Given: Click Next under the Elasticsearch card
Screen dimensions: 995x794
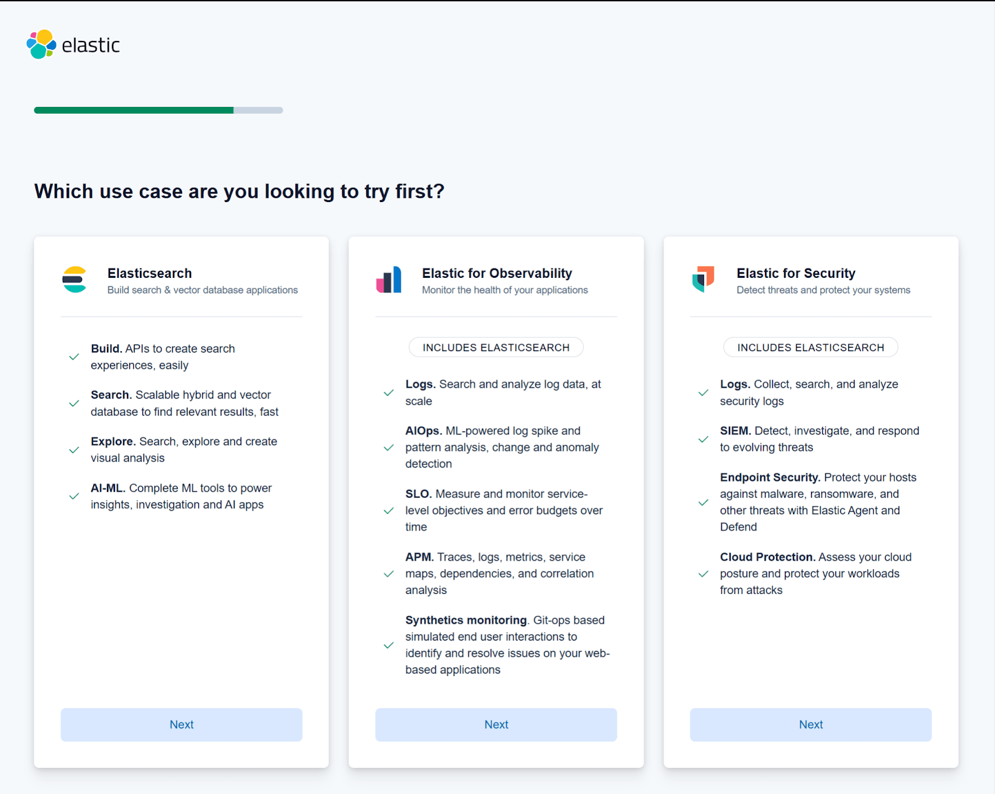Looking at the screenshot, I should pyautogui.click(x=181, y=724).
